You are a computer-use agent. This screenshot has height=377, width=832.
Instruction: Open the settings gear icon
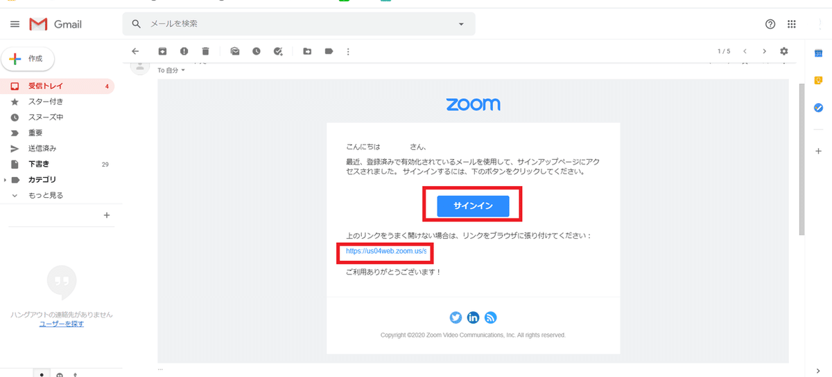click(784, 51)
